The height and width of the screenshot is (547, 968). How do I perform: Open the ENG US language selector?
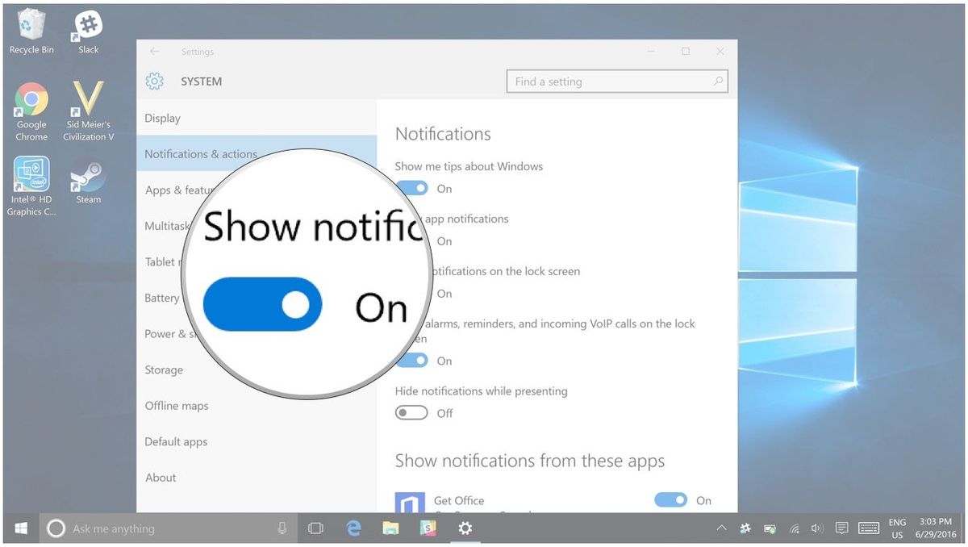point(897,528)
